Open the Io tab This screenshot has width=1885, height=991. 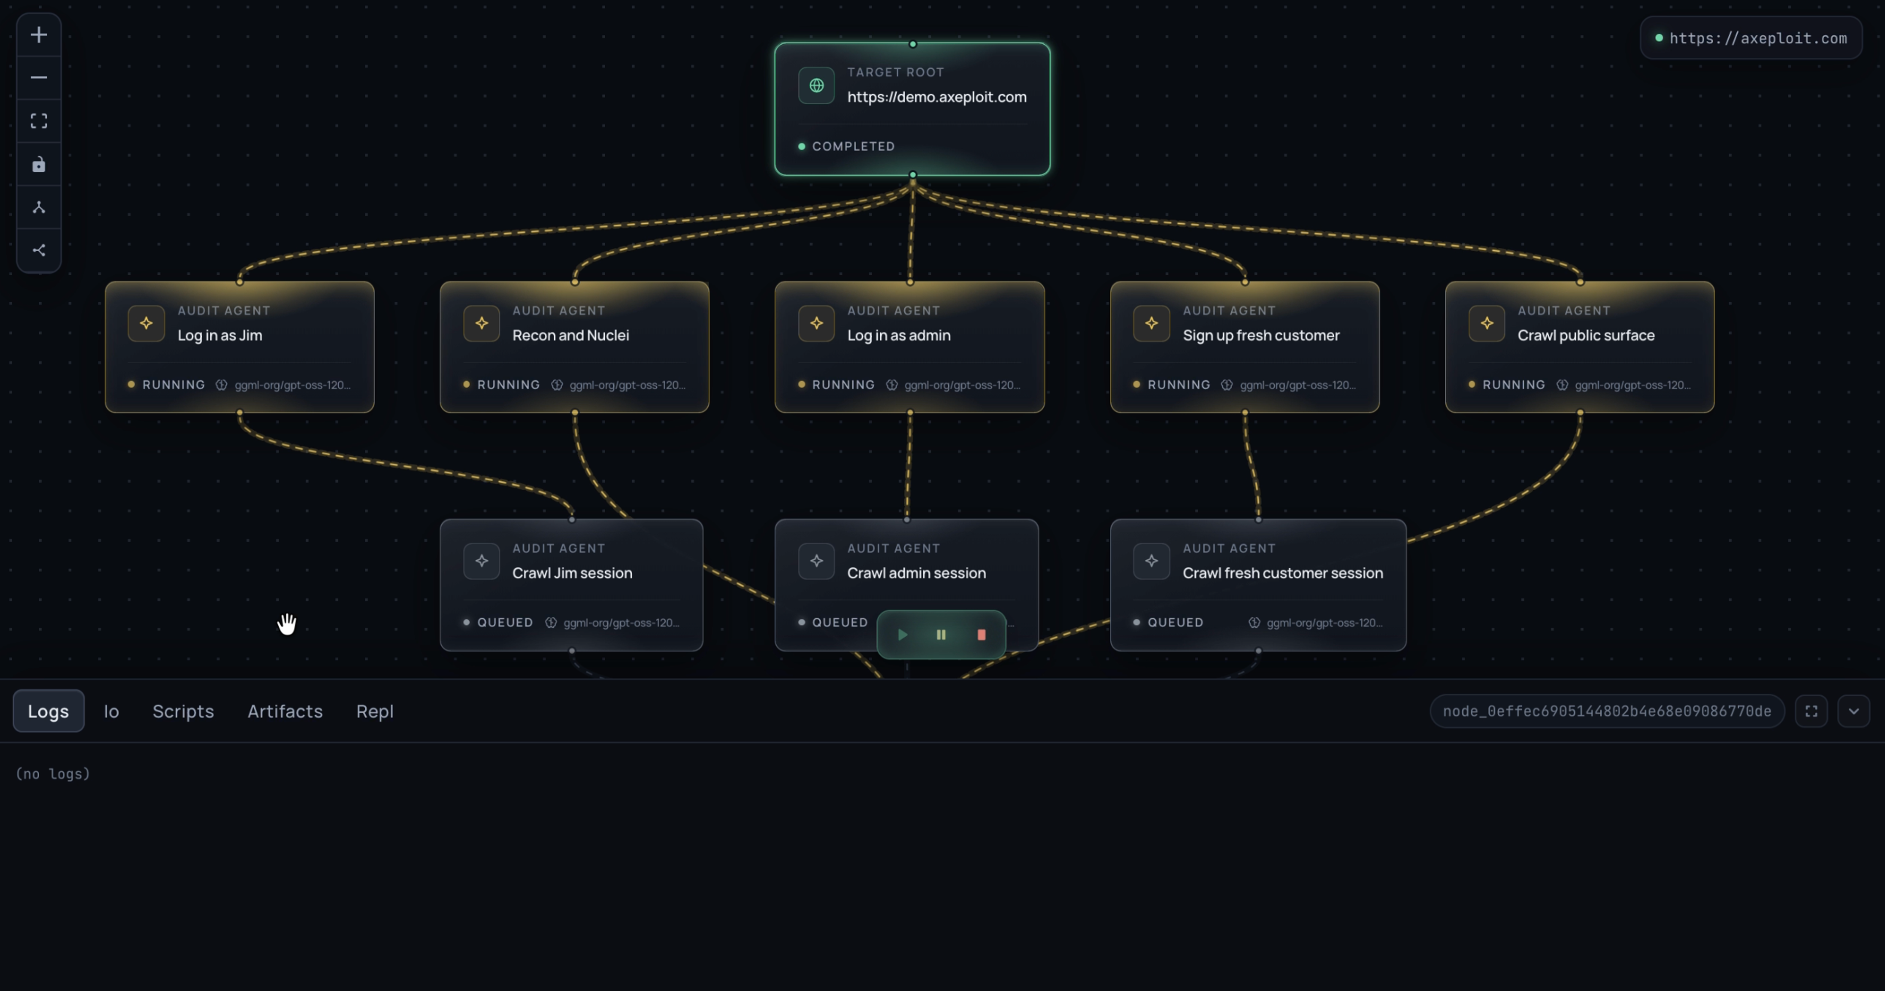[111, 711]
